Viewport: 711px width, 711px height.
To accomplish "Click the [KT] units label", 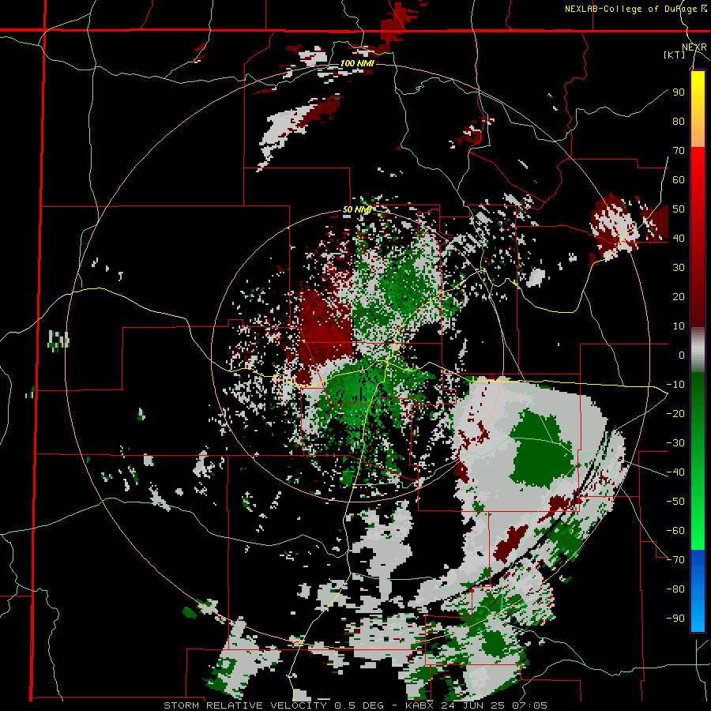I will [675, 55].
